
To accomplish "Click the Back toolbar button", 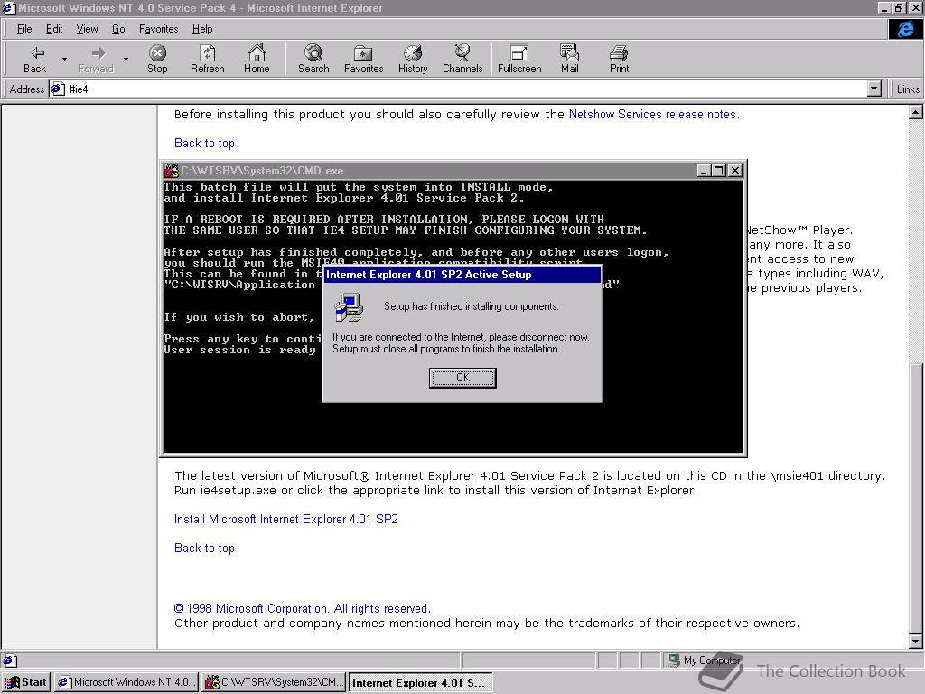I will click(34, 59).
